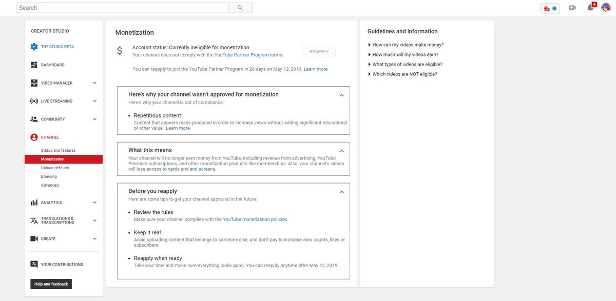616x301 pixels.
Task: Click the Channel person icon
Action: 34,137
